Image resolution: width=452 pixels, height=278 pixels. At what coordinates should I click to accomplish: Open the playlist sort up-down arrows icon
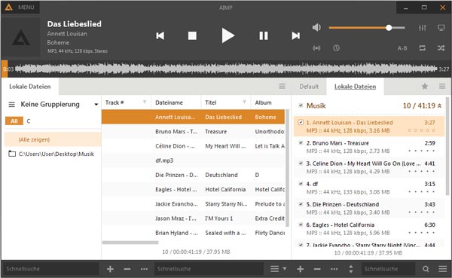pyautogui.click(x=351, y=269)
